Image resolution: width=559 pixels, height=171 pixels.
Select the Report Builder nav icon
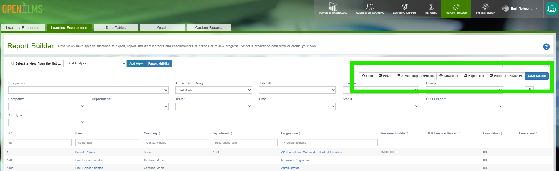pyautogui.click(x=456, y=9)
